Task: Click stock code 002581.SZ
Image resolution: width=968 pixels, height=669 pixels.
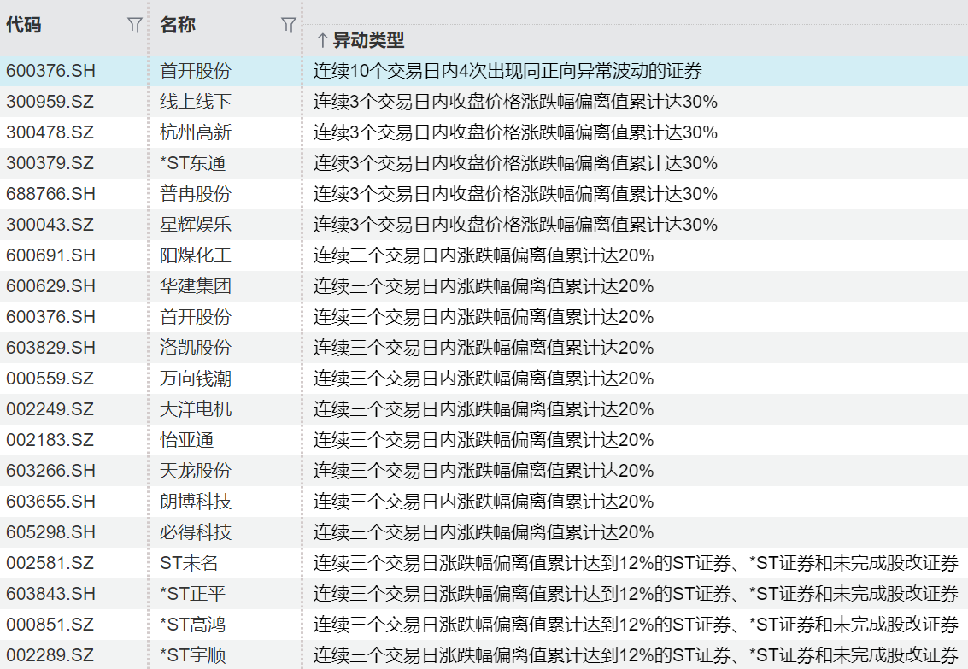Action: coord(50,563)
